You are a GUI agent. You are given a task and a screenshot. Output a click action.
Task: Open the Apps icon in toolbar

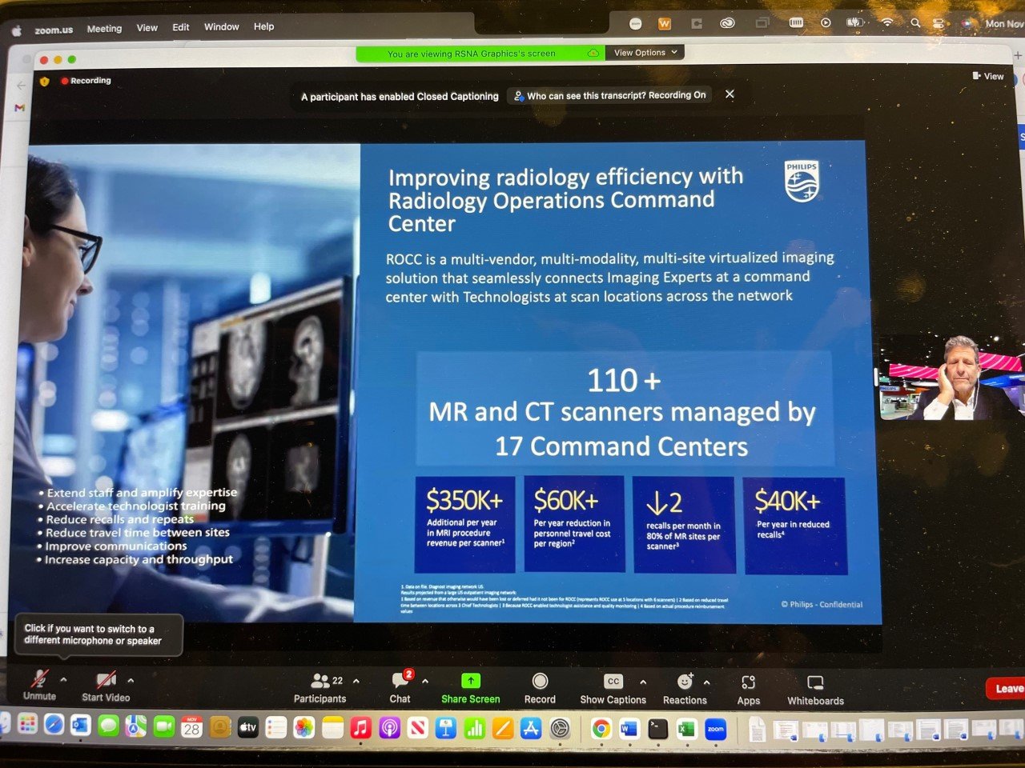[x=748, y=682]
